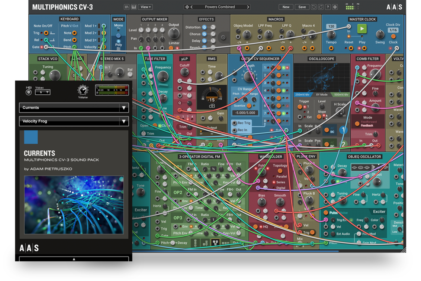Open the Effects panel gear icon
421x281 pixels.
click(223, 37)
